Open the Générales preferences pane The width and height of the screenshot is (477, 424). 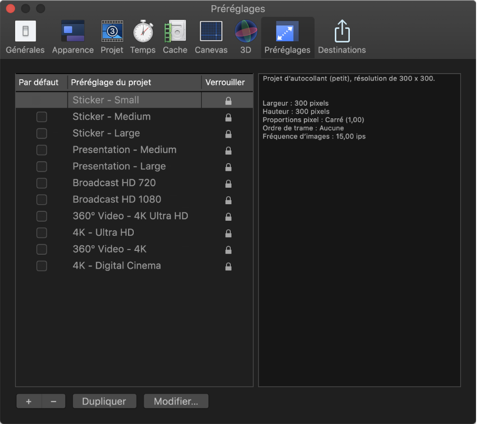click(25, 37)
